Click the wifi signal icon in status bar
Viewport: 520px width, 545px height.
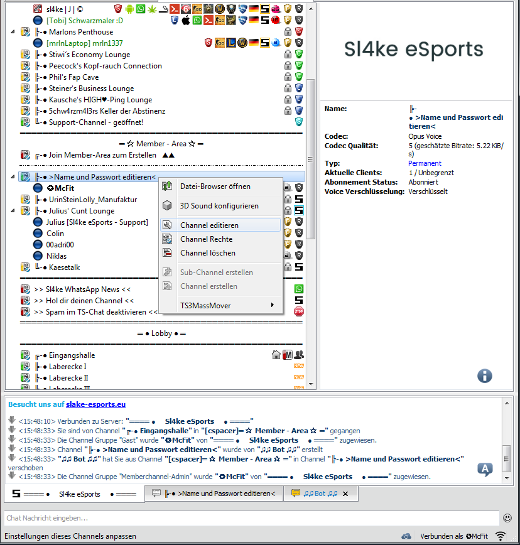pyautogui.click(x=501, y=536)
